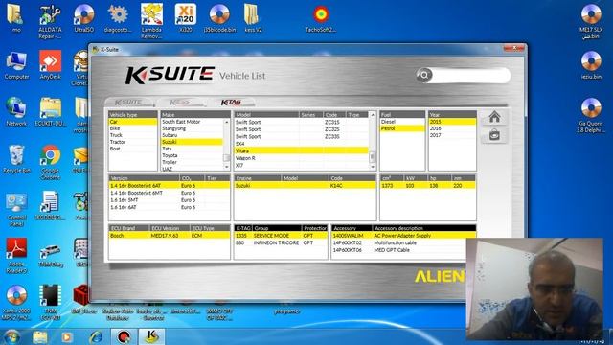Select Truck vehicle type

click(x=133, y=135)
